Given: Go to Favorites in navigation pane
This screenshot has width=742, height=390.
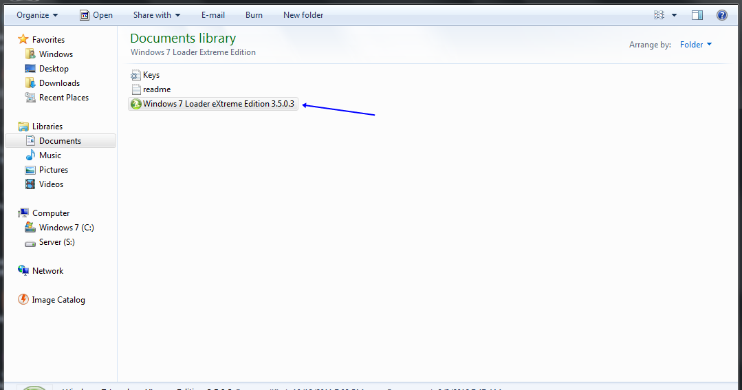Looking at the screenshot, I should point(48,40).
